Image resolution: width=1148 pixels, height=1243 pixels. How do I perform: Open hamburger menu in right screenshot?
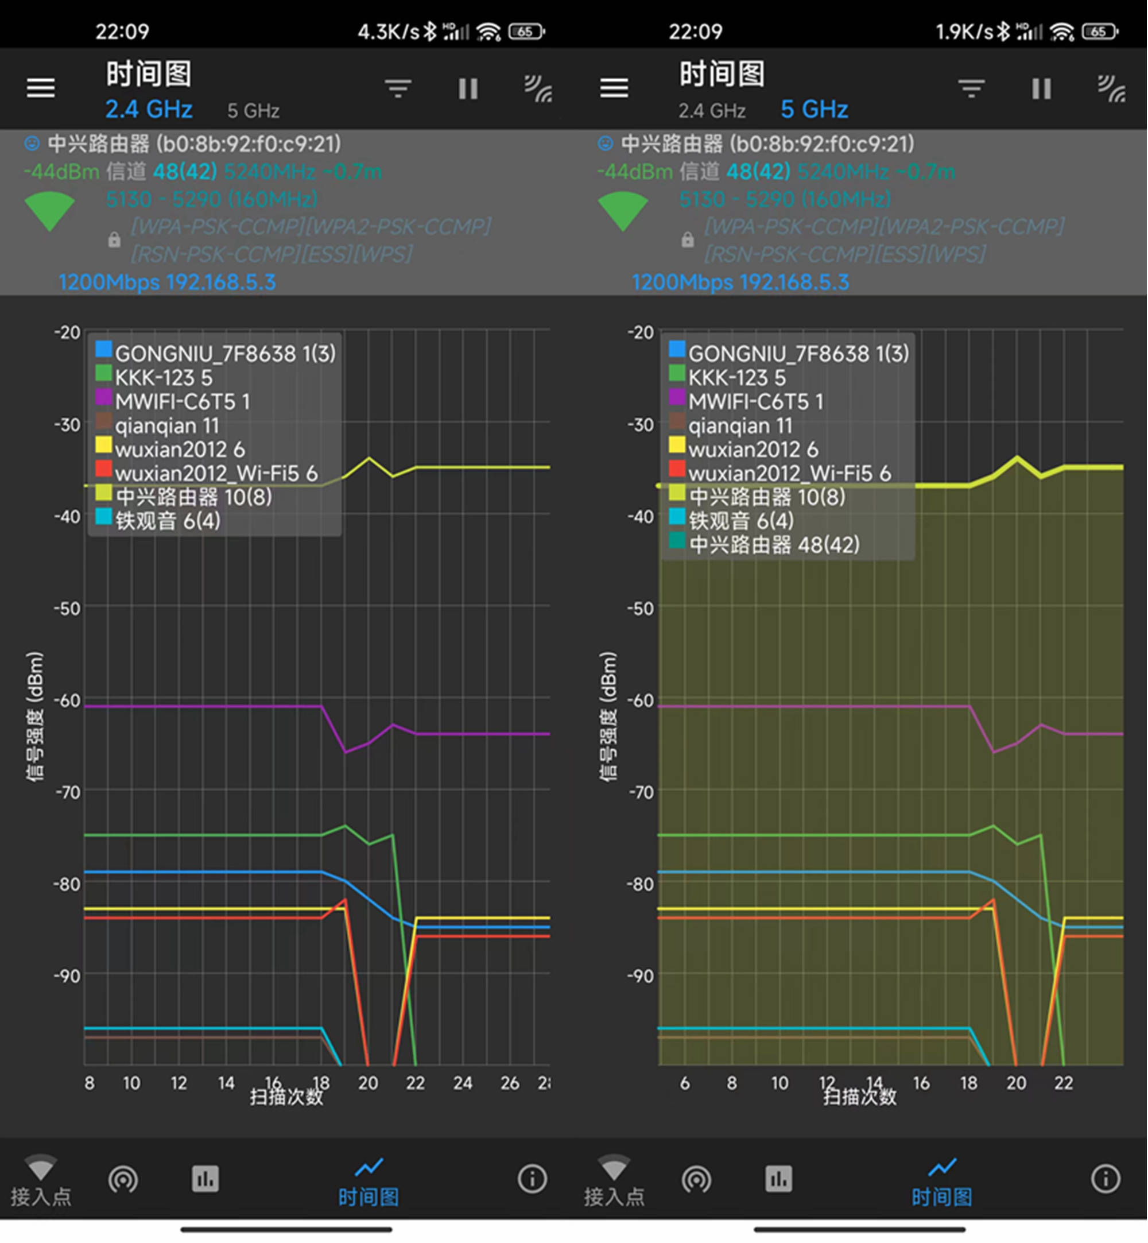point(614,88)
